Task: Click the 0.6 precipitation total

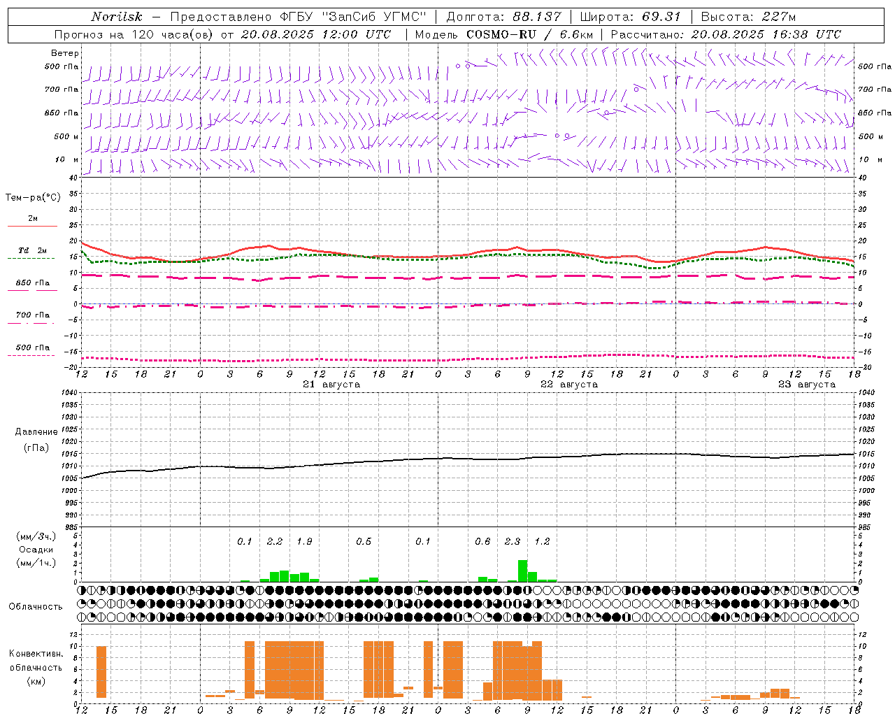Action: [482, 542]
